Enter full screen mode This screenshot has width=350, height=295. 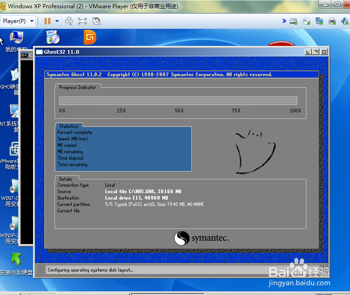click(83, 21)
